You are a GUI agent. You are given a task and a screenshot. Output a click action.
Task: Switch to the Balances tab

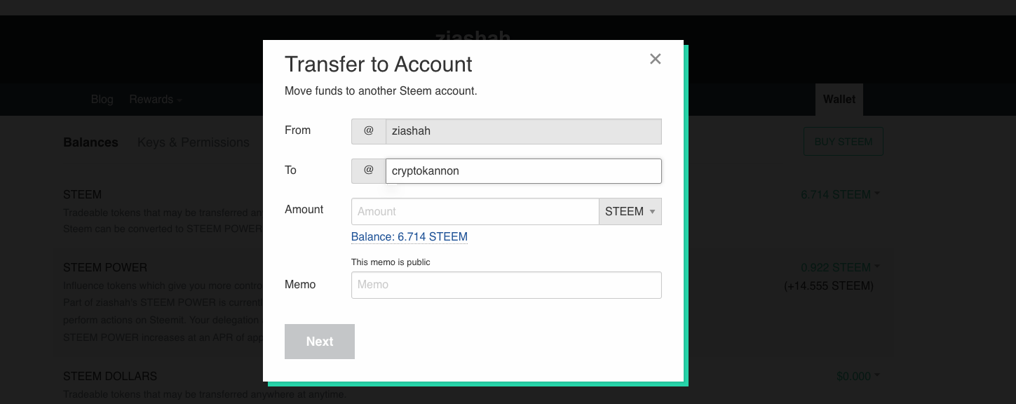click(90, 142)
